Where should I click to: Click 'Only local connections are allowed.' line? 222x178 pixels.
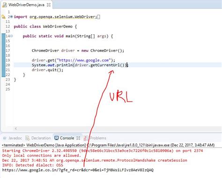[42, 156]
